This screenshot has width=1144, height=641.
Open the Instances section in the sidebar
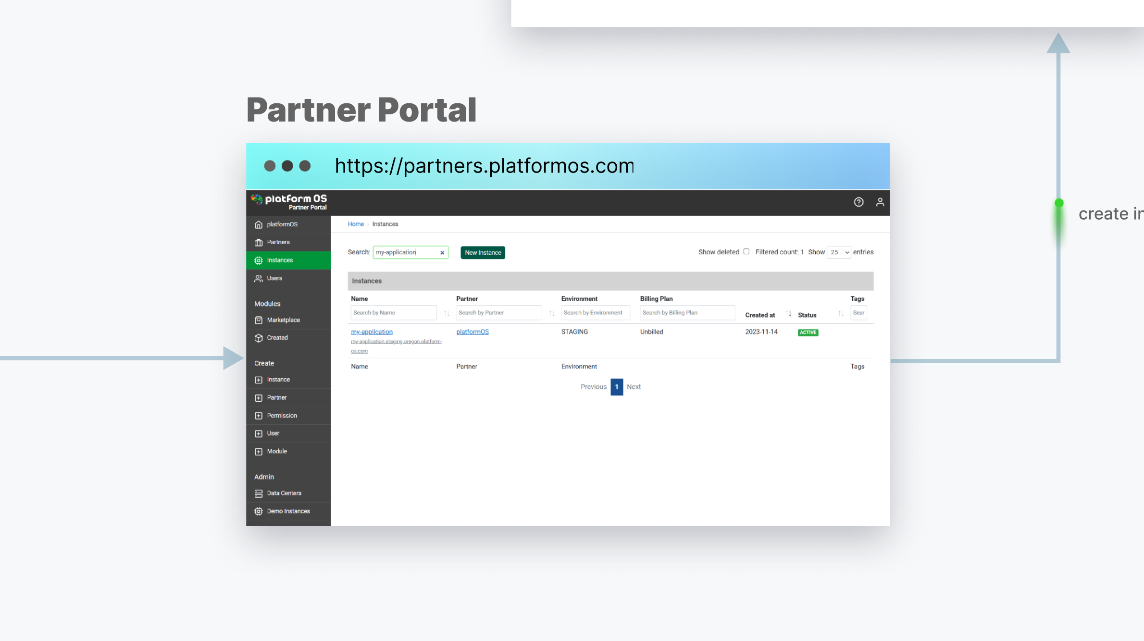coord(280,260)
